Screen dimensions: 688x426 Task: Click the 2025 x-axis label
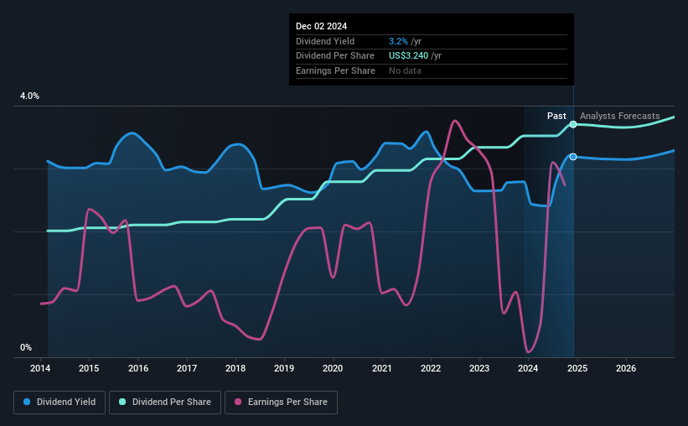(x=577, y=368)
